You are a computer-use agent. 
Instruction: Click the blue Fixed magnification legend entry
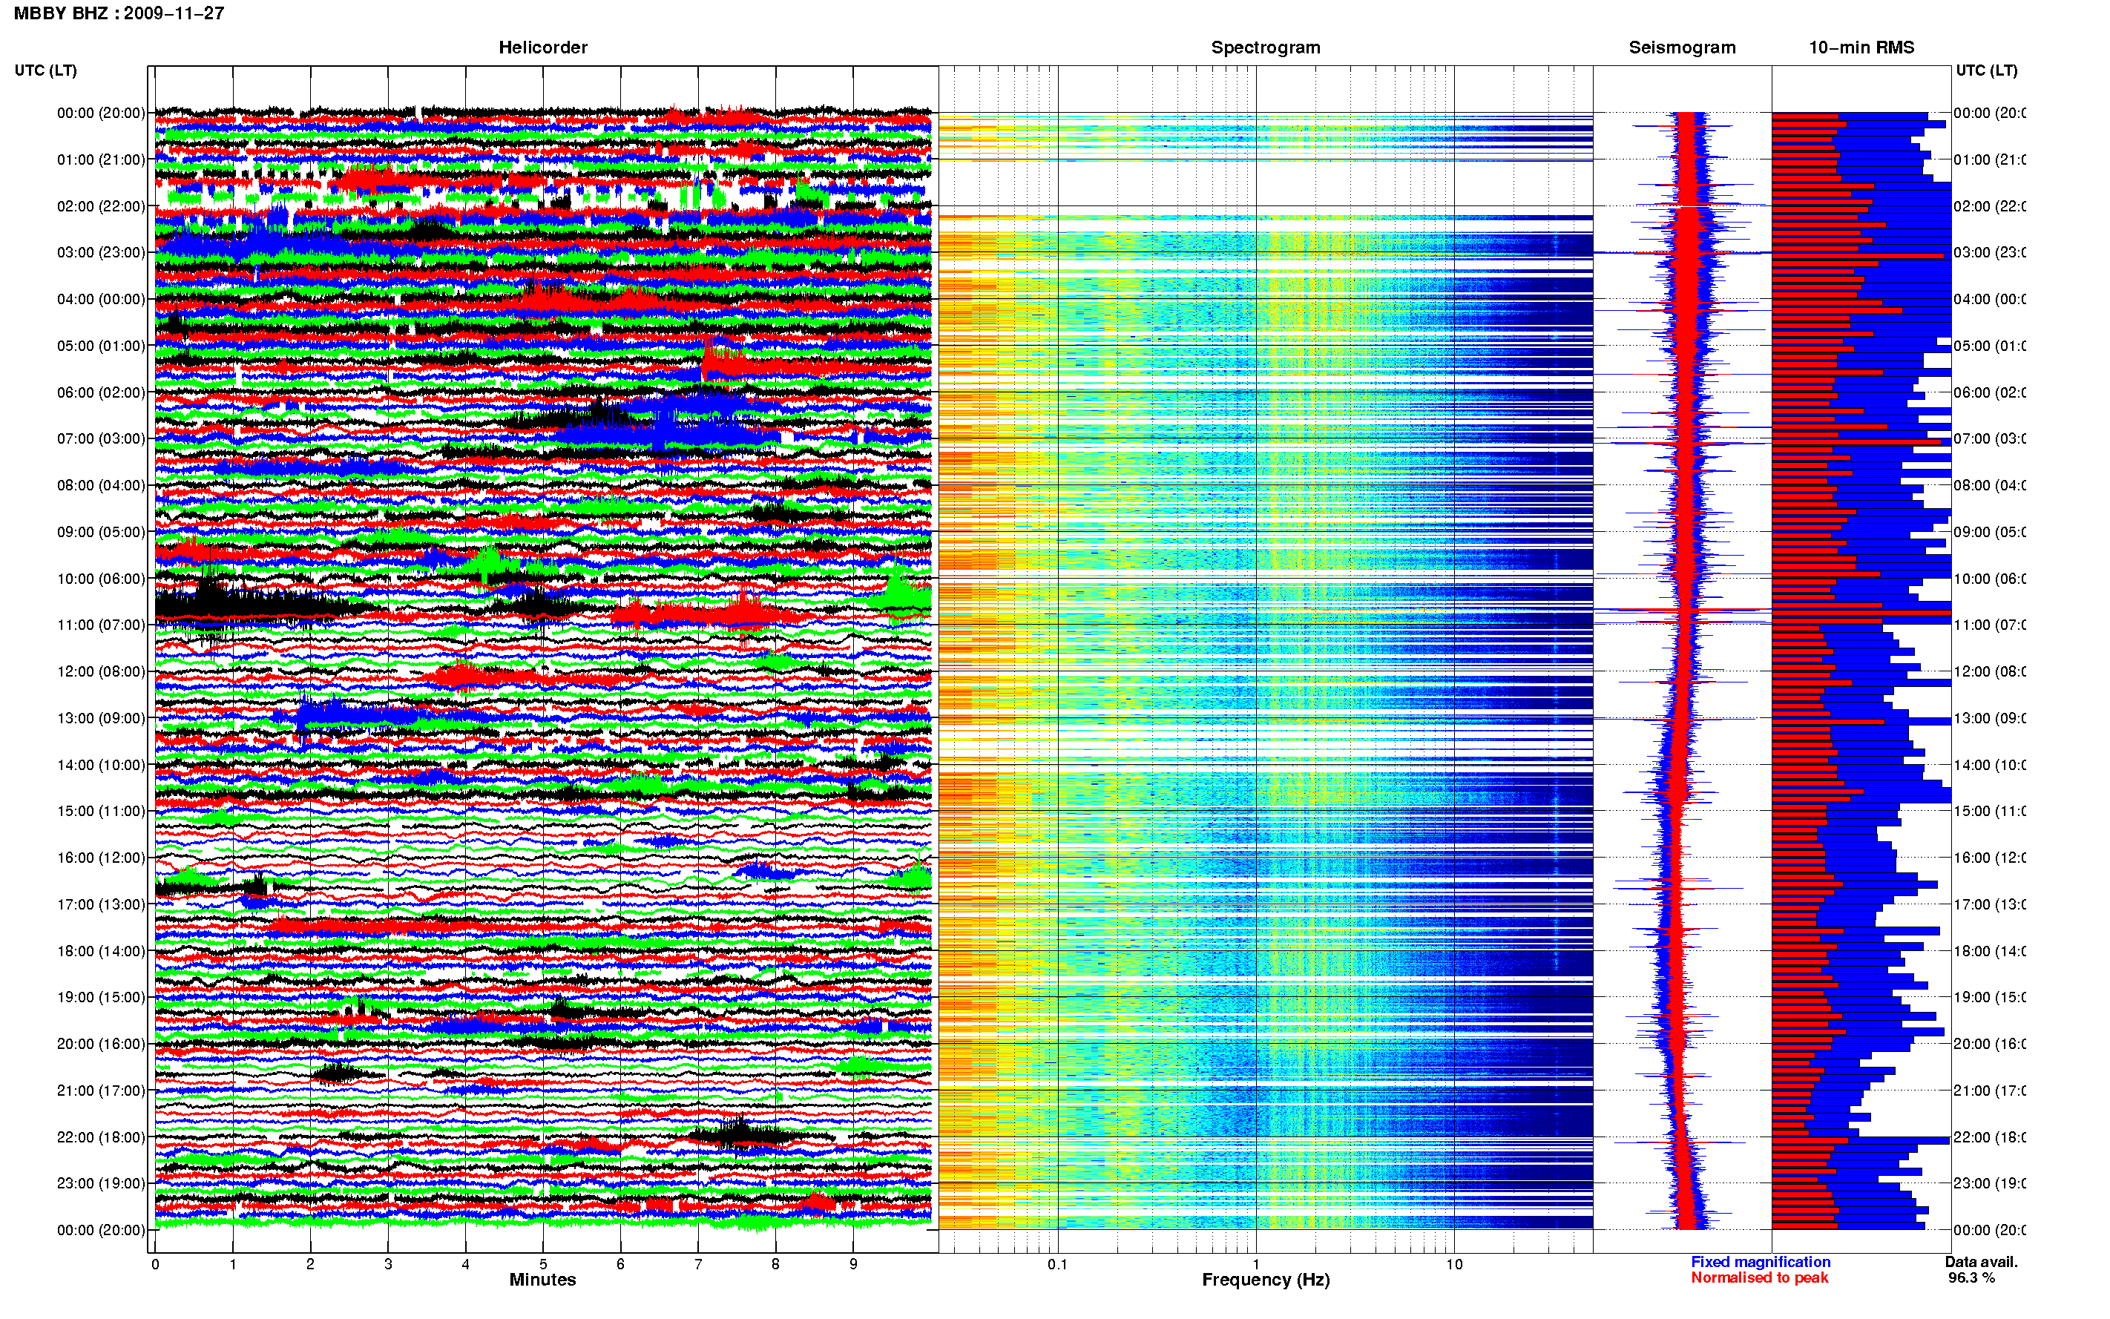(1761, 1261)
